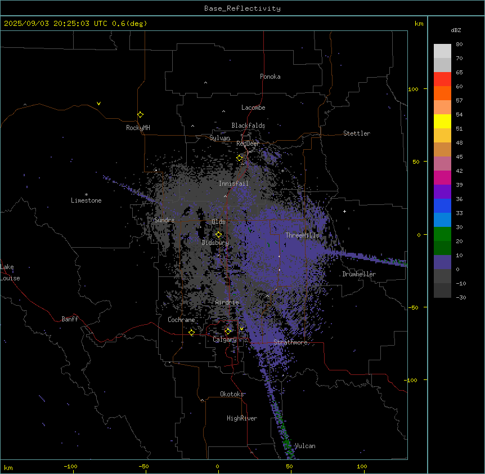Viewport: 485px width, 474px height.
Task: Click the yellow V marker northwest of RockyMH
Action: point(98,104)
